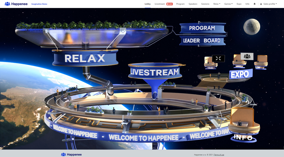Image resolution: width=284 pixels, height=157 pixels.
Task: Open the Happenee logo expo booth
Action: [x=247, y=56]
